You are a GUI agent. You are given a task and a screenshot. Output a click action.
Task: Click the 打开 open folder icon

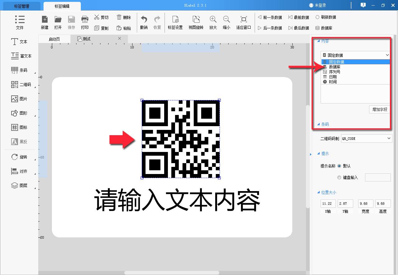[58, 19]
